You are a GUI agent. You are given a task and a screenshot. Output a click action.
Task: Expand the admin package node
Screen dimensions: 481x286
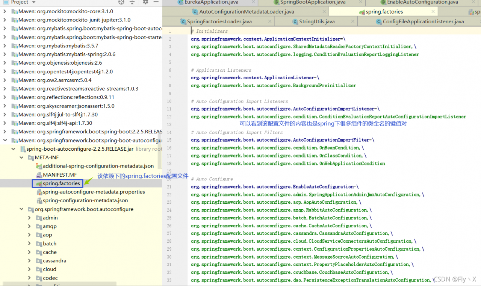tap(30, 218)
